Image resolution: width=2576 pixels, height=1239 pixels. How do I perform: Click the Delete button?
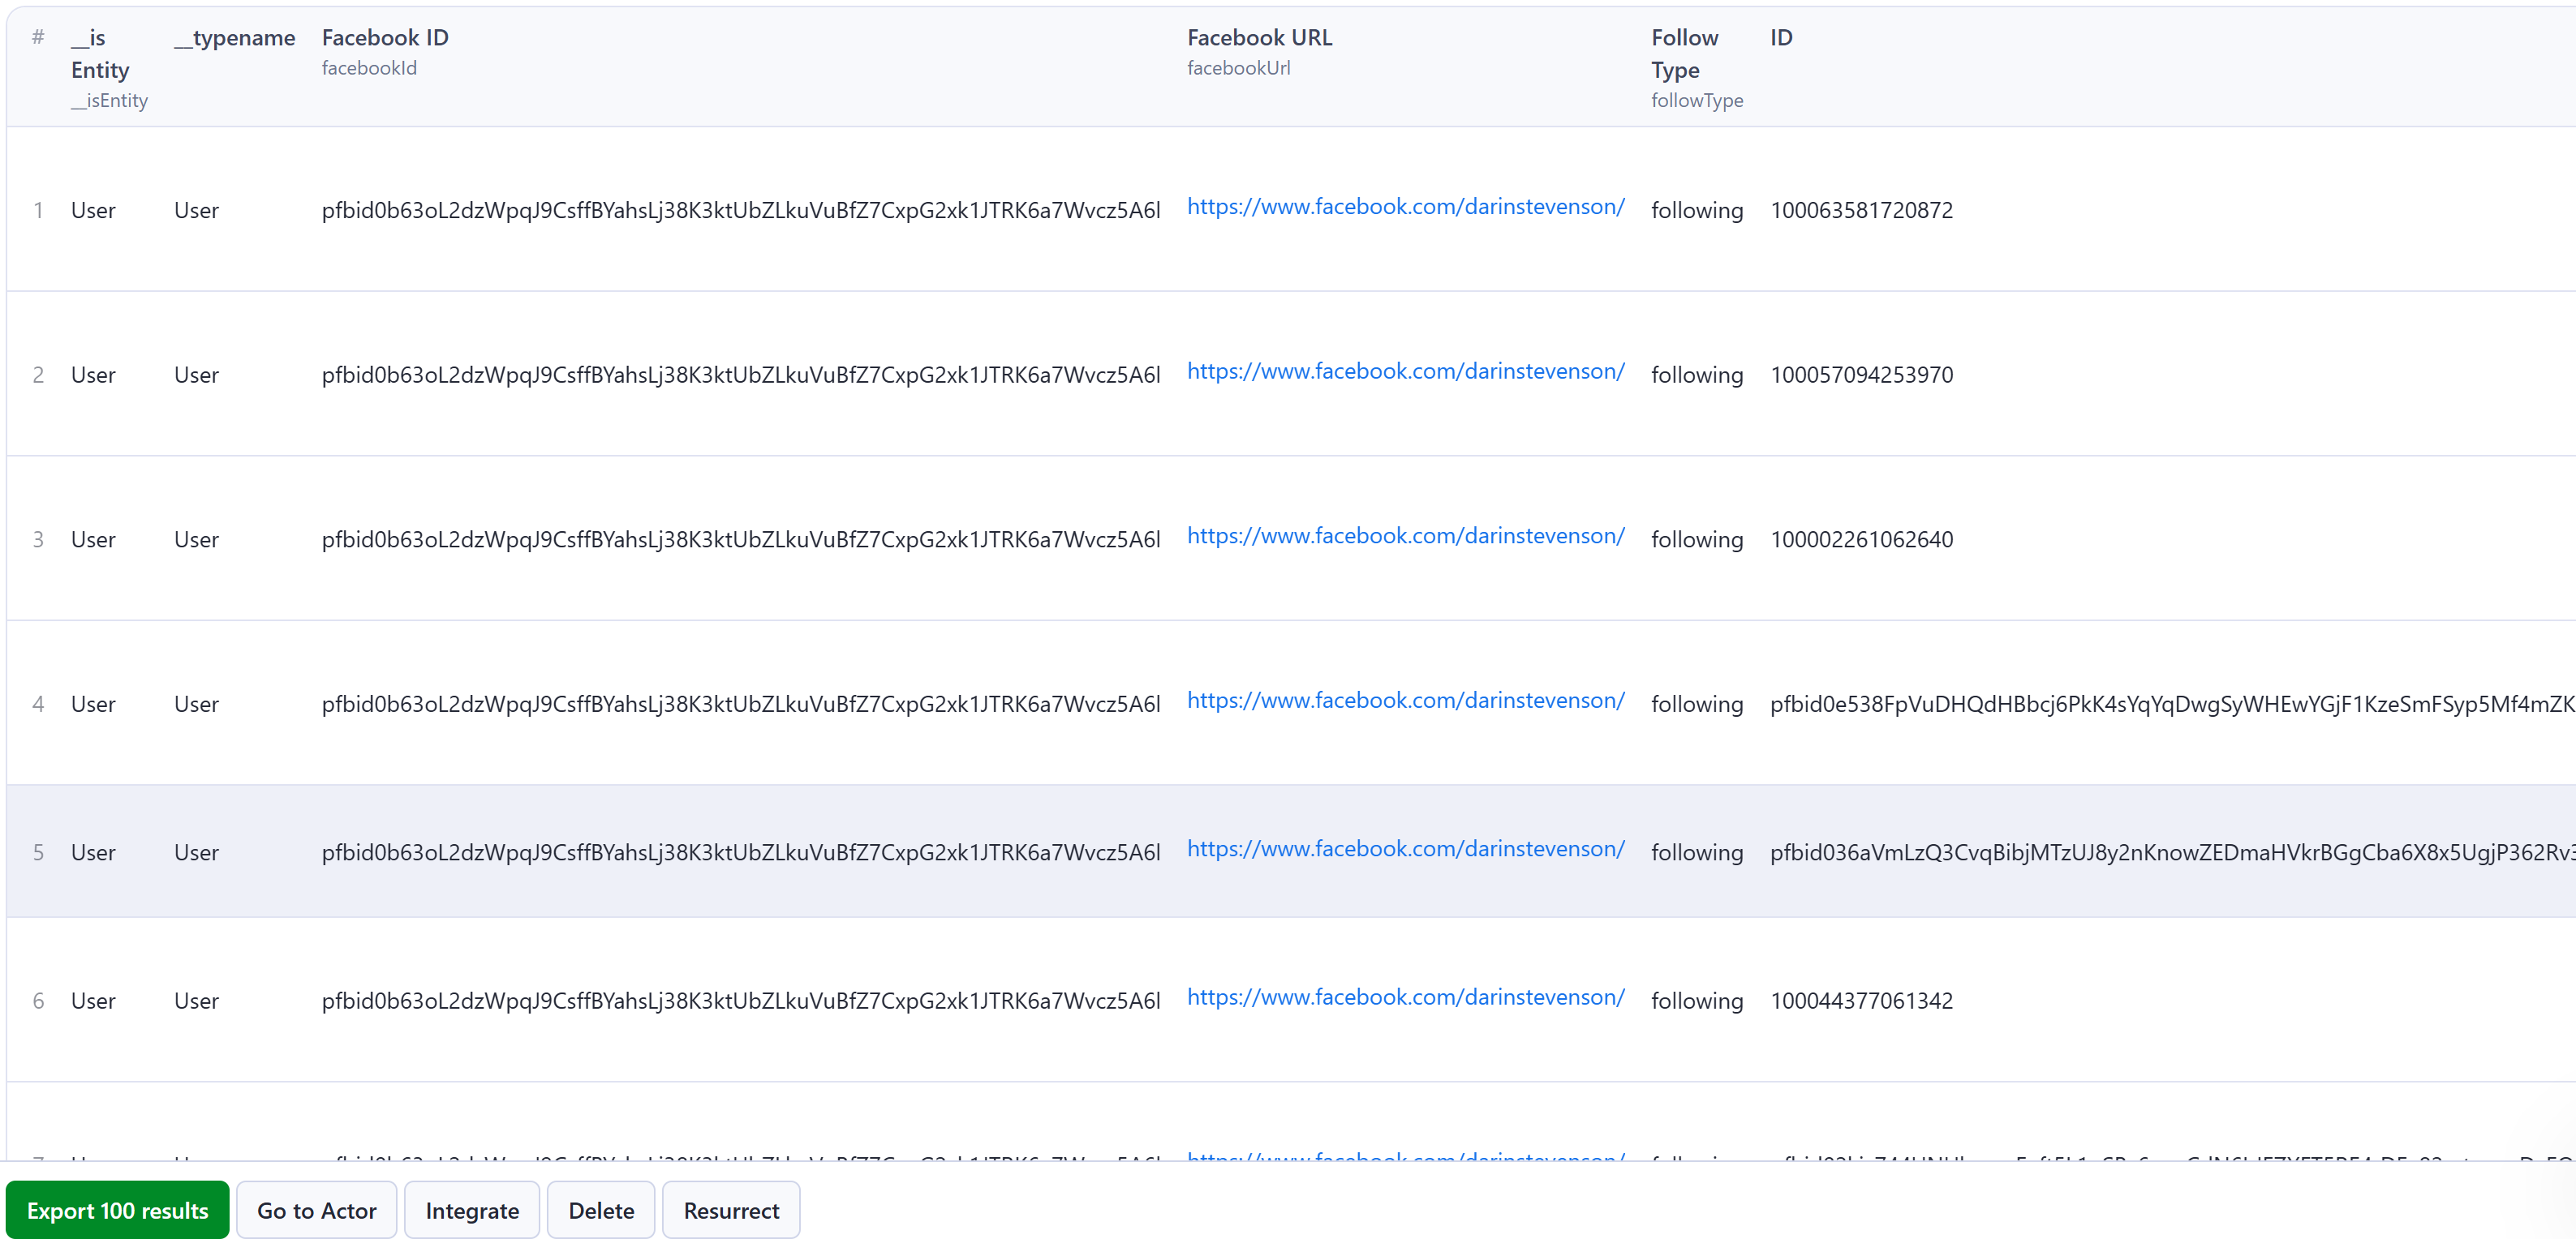[x=601, y=1210]
